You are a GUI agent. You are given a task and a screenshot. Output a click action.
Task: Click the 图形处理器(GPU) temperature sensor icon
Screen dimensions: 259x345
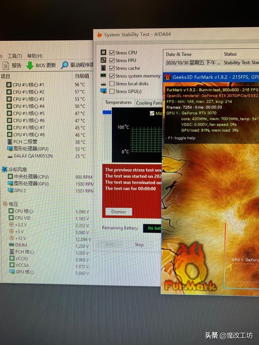coord(10,149)
